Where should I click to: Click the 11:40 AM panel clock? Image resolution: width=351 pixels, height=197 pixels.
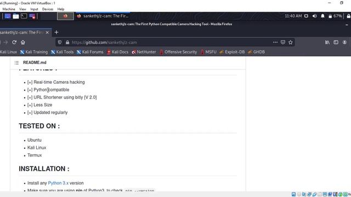click(x=293, y=16)
